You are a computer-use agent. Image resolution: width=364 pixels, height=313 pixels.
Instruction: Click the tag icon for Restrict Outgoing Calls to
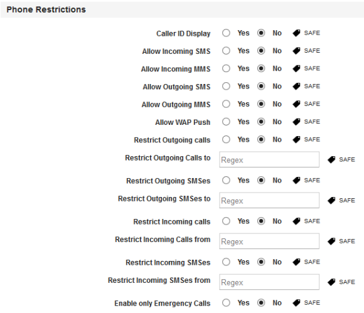coord(331,159)
